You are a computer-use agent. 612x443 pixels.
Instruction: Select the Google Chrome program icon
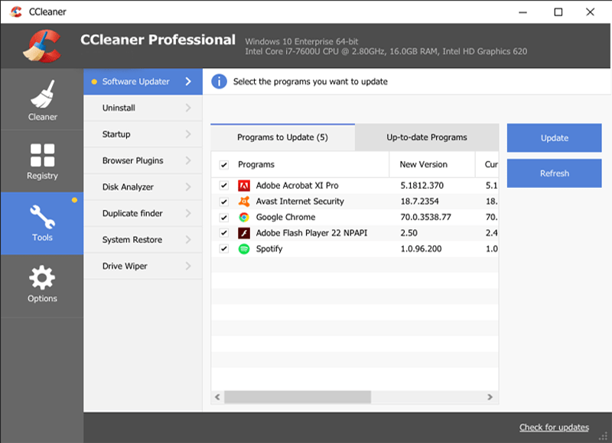(x=246, y=217)
